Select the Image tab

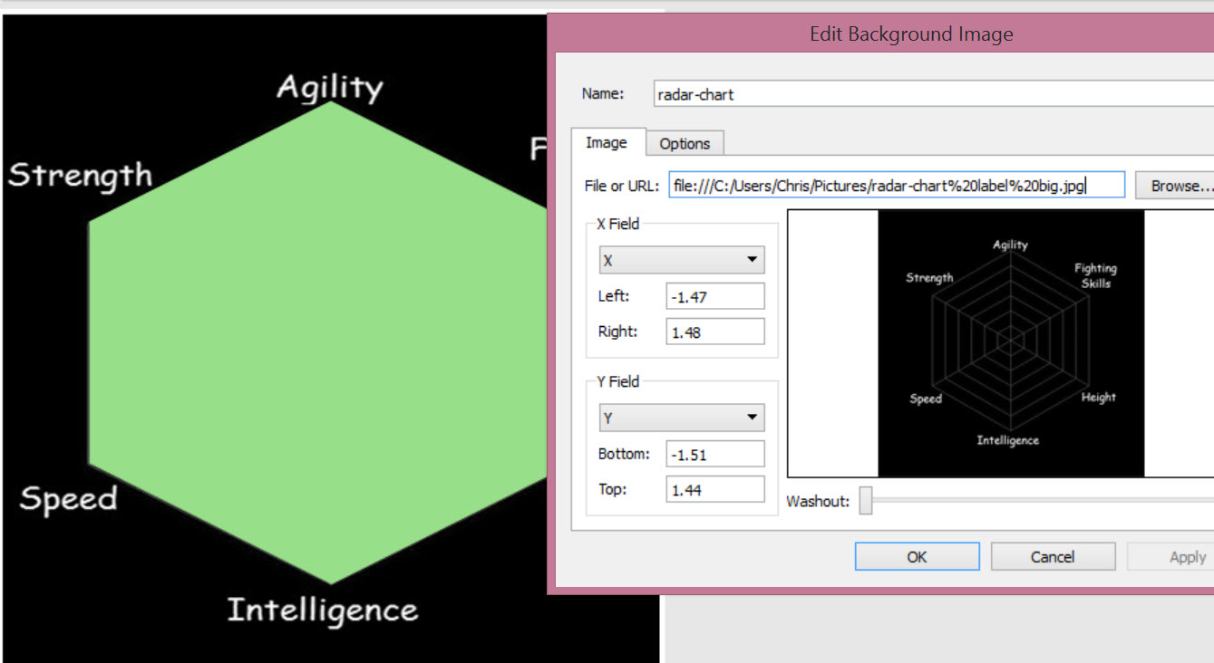[x=606, y=143]
